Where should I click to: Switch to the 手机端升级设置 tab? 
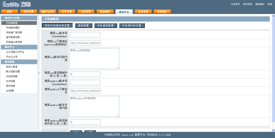point(132,25)
